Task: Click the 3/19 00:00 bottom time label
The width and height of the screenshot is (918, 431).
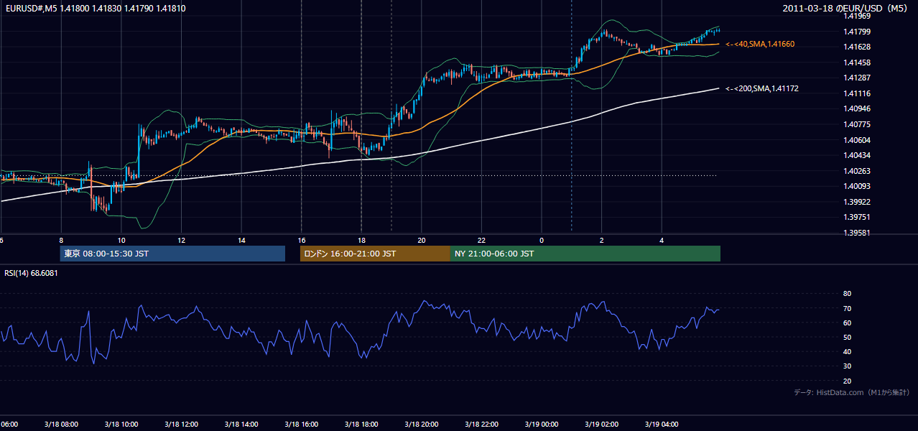Action: (541, 424)
